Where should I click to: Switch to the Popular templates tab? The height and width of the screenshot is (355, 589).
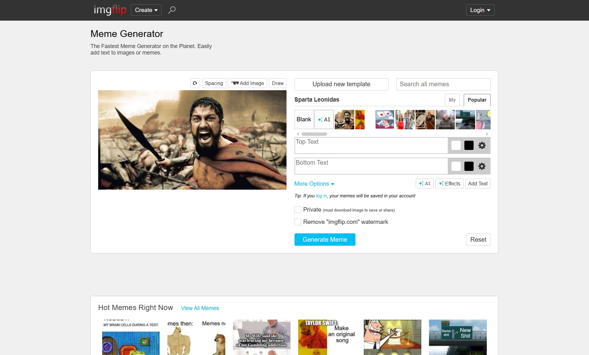click(x=477, y=100)
